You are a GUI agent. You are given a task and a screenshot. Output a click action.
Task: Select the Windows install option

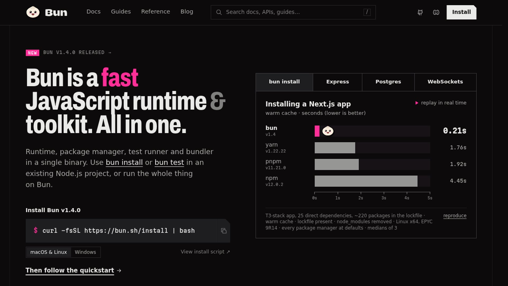click(x=85, y=252)
